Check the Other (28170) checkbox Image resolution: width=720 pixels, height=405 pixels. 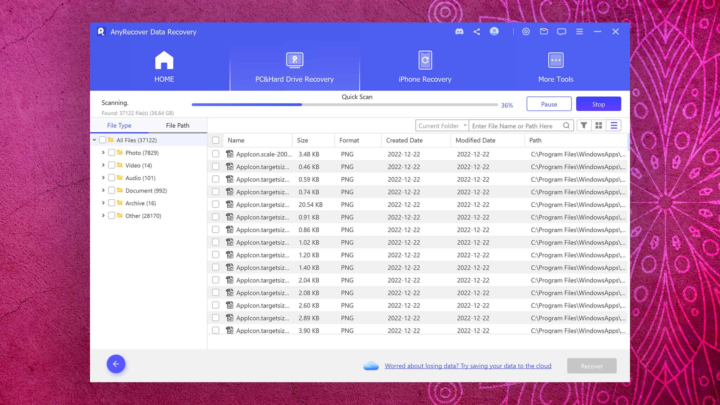coord(111,215)
